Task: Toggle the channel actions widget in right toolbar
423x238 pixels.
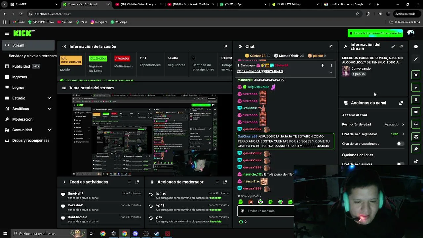Action: pyautogui.click(x=416, y=137)
